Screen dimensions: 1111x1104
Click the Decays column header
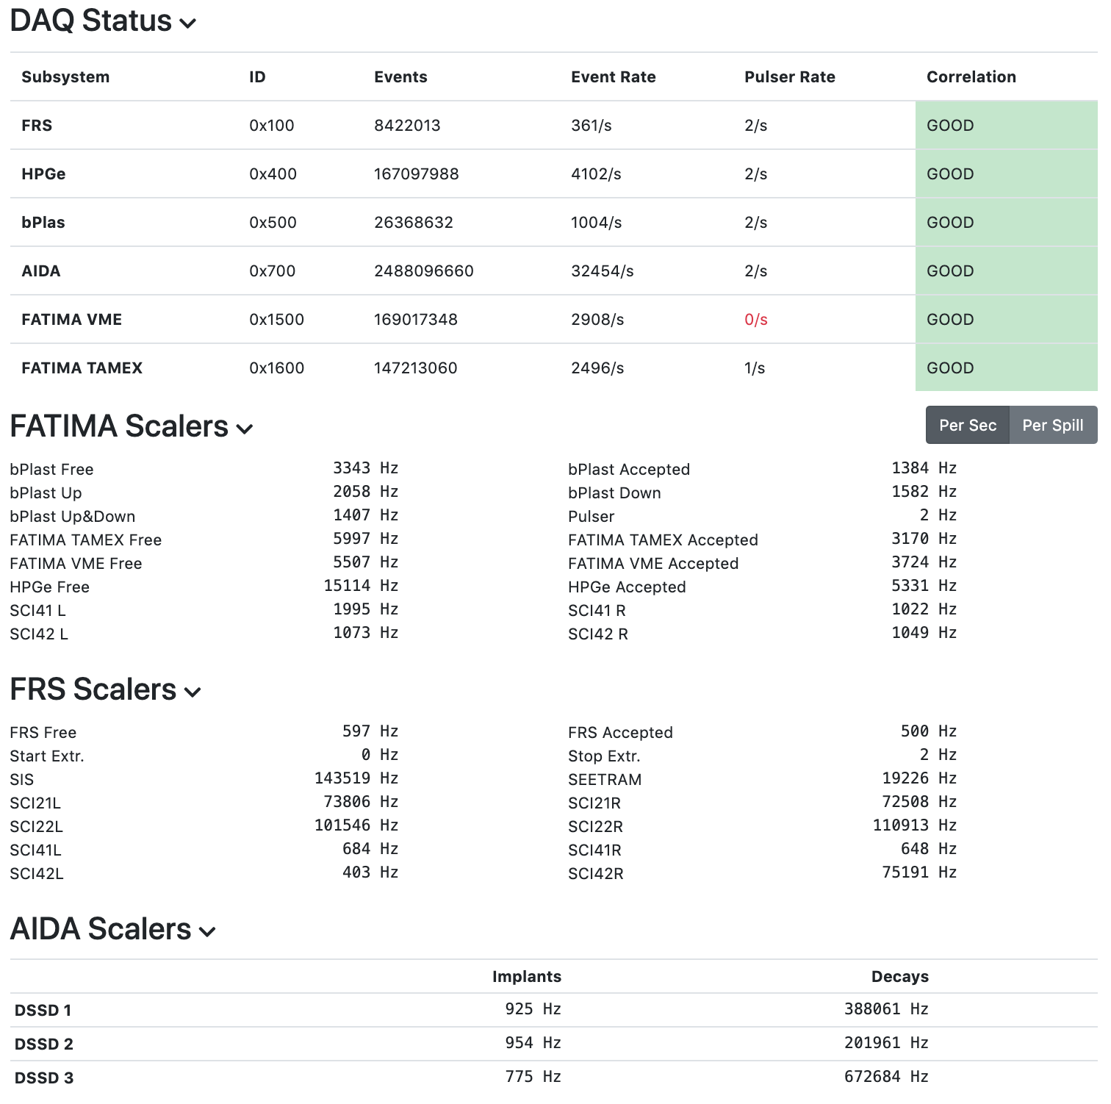point(899,977)
